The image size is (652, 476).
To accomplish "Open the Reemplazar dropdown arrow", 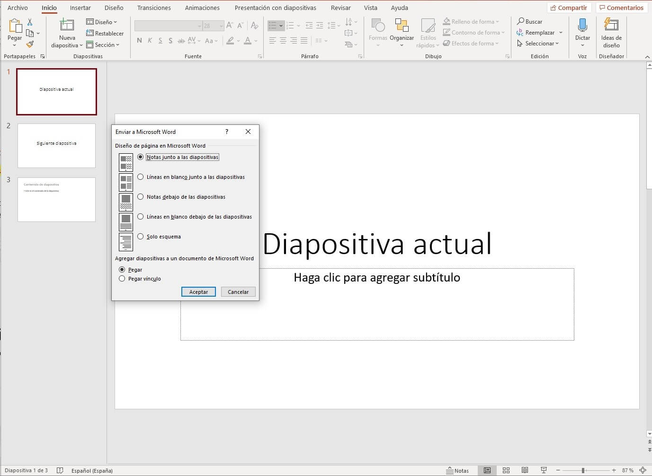I will pyautogui.click(x=561, y=33).
